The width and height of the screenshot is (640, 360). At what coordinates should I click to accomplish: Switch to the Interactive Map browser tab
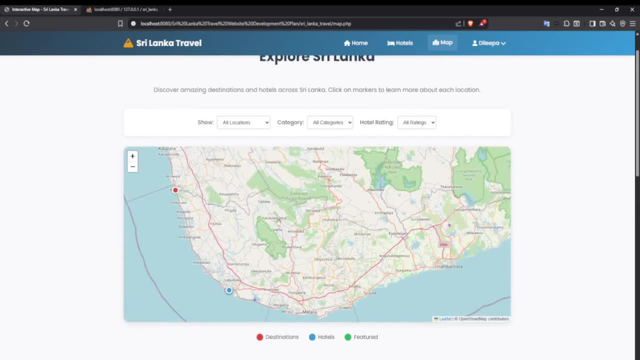pos(40,10)
